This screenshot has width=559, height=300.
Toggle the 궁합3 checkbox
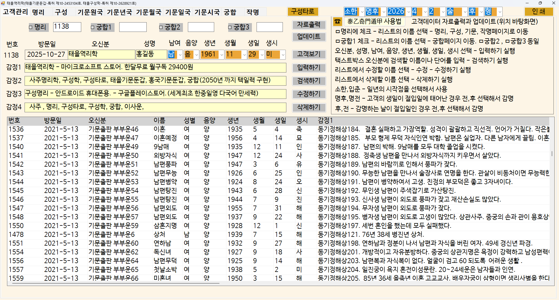point(230,27)
